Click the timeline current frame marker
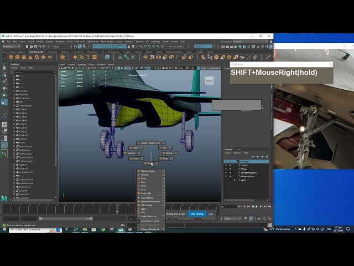The image size is (354, 266). click(x=117, y=209)
